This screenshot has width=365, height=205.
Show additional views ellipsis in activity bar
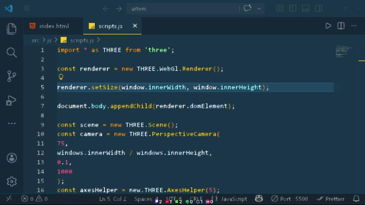click(12, 123)
